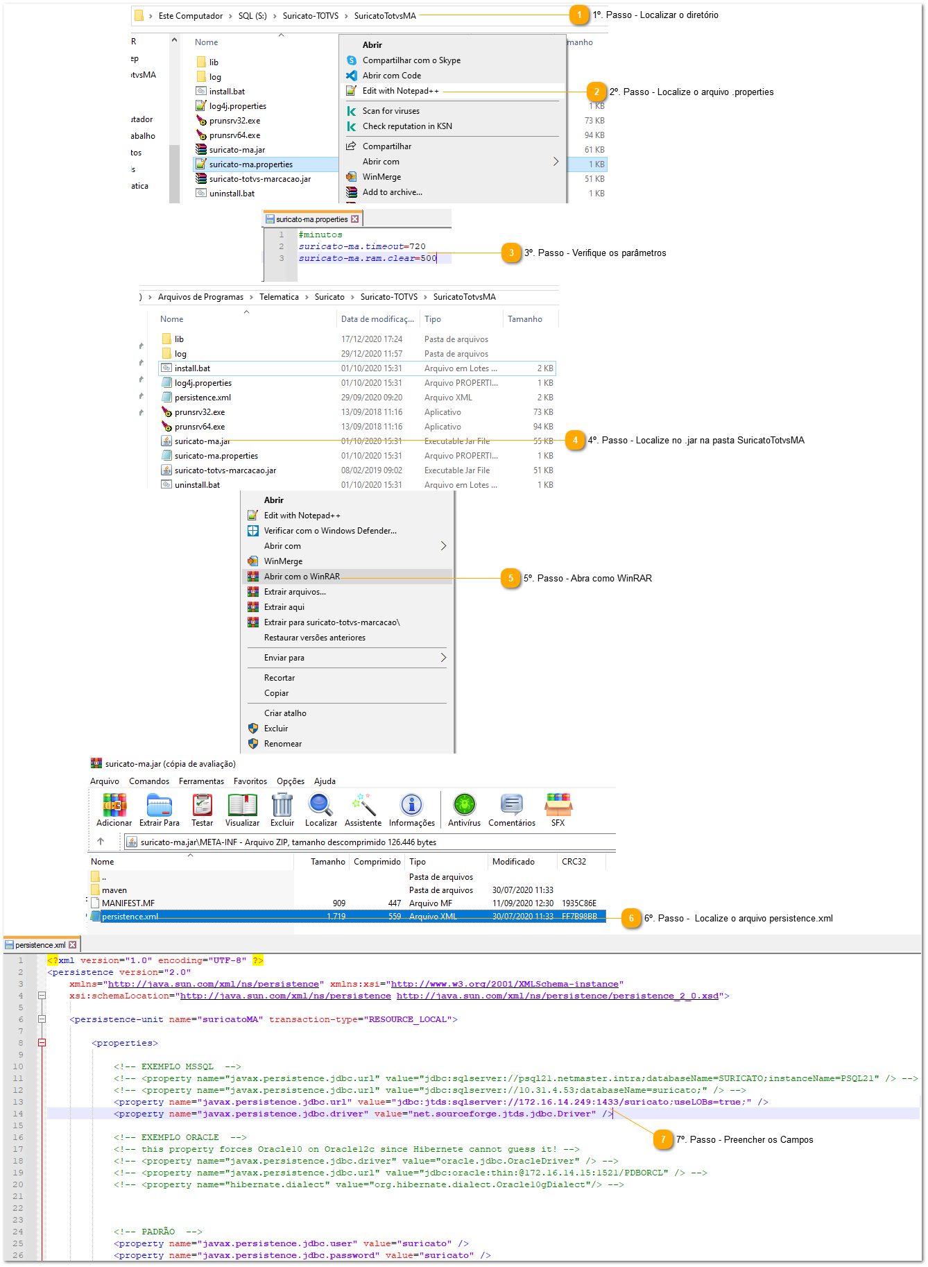
Task: Open the persistence_2_0.xsd link
Action: (x=558, y=996)
